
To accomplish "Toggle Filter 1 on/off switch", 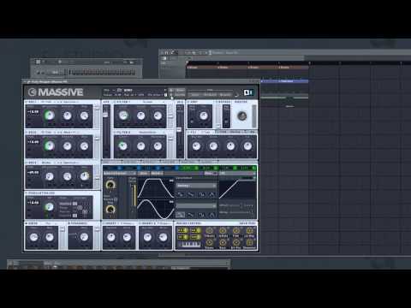I will [115, 102].
